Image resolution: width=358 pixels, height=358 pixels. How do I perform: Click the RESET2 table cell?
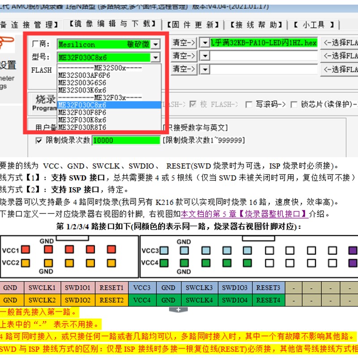pos(111,300)
